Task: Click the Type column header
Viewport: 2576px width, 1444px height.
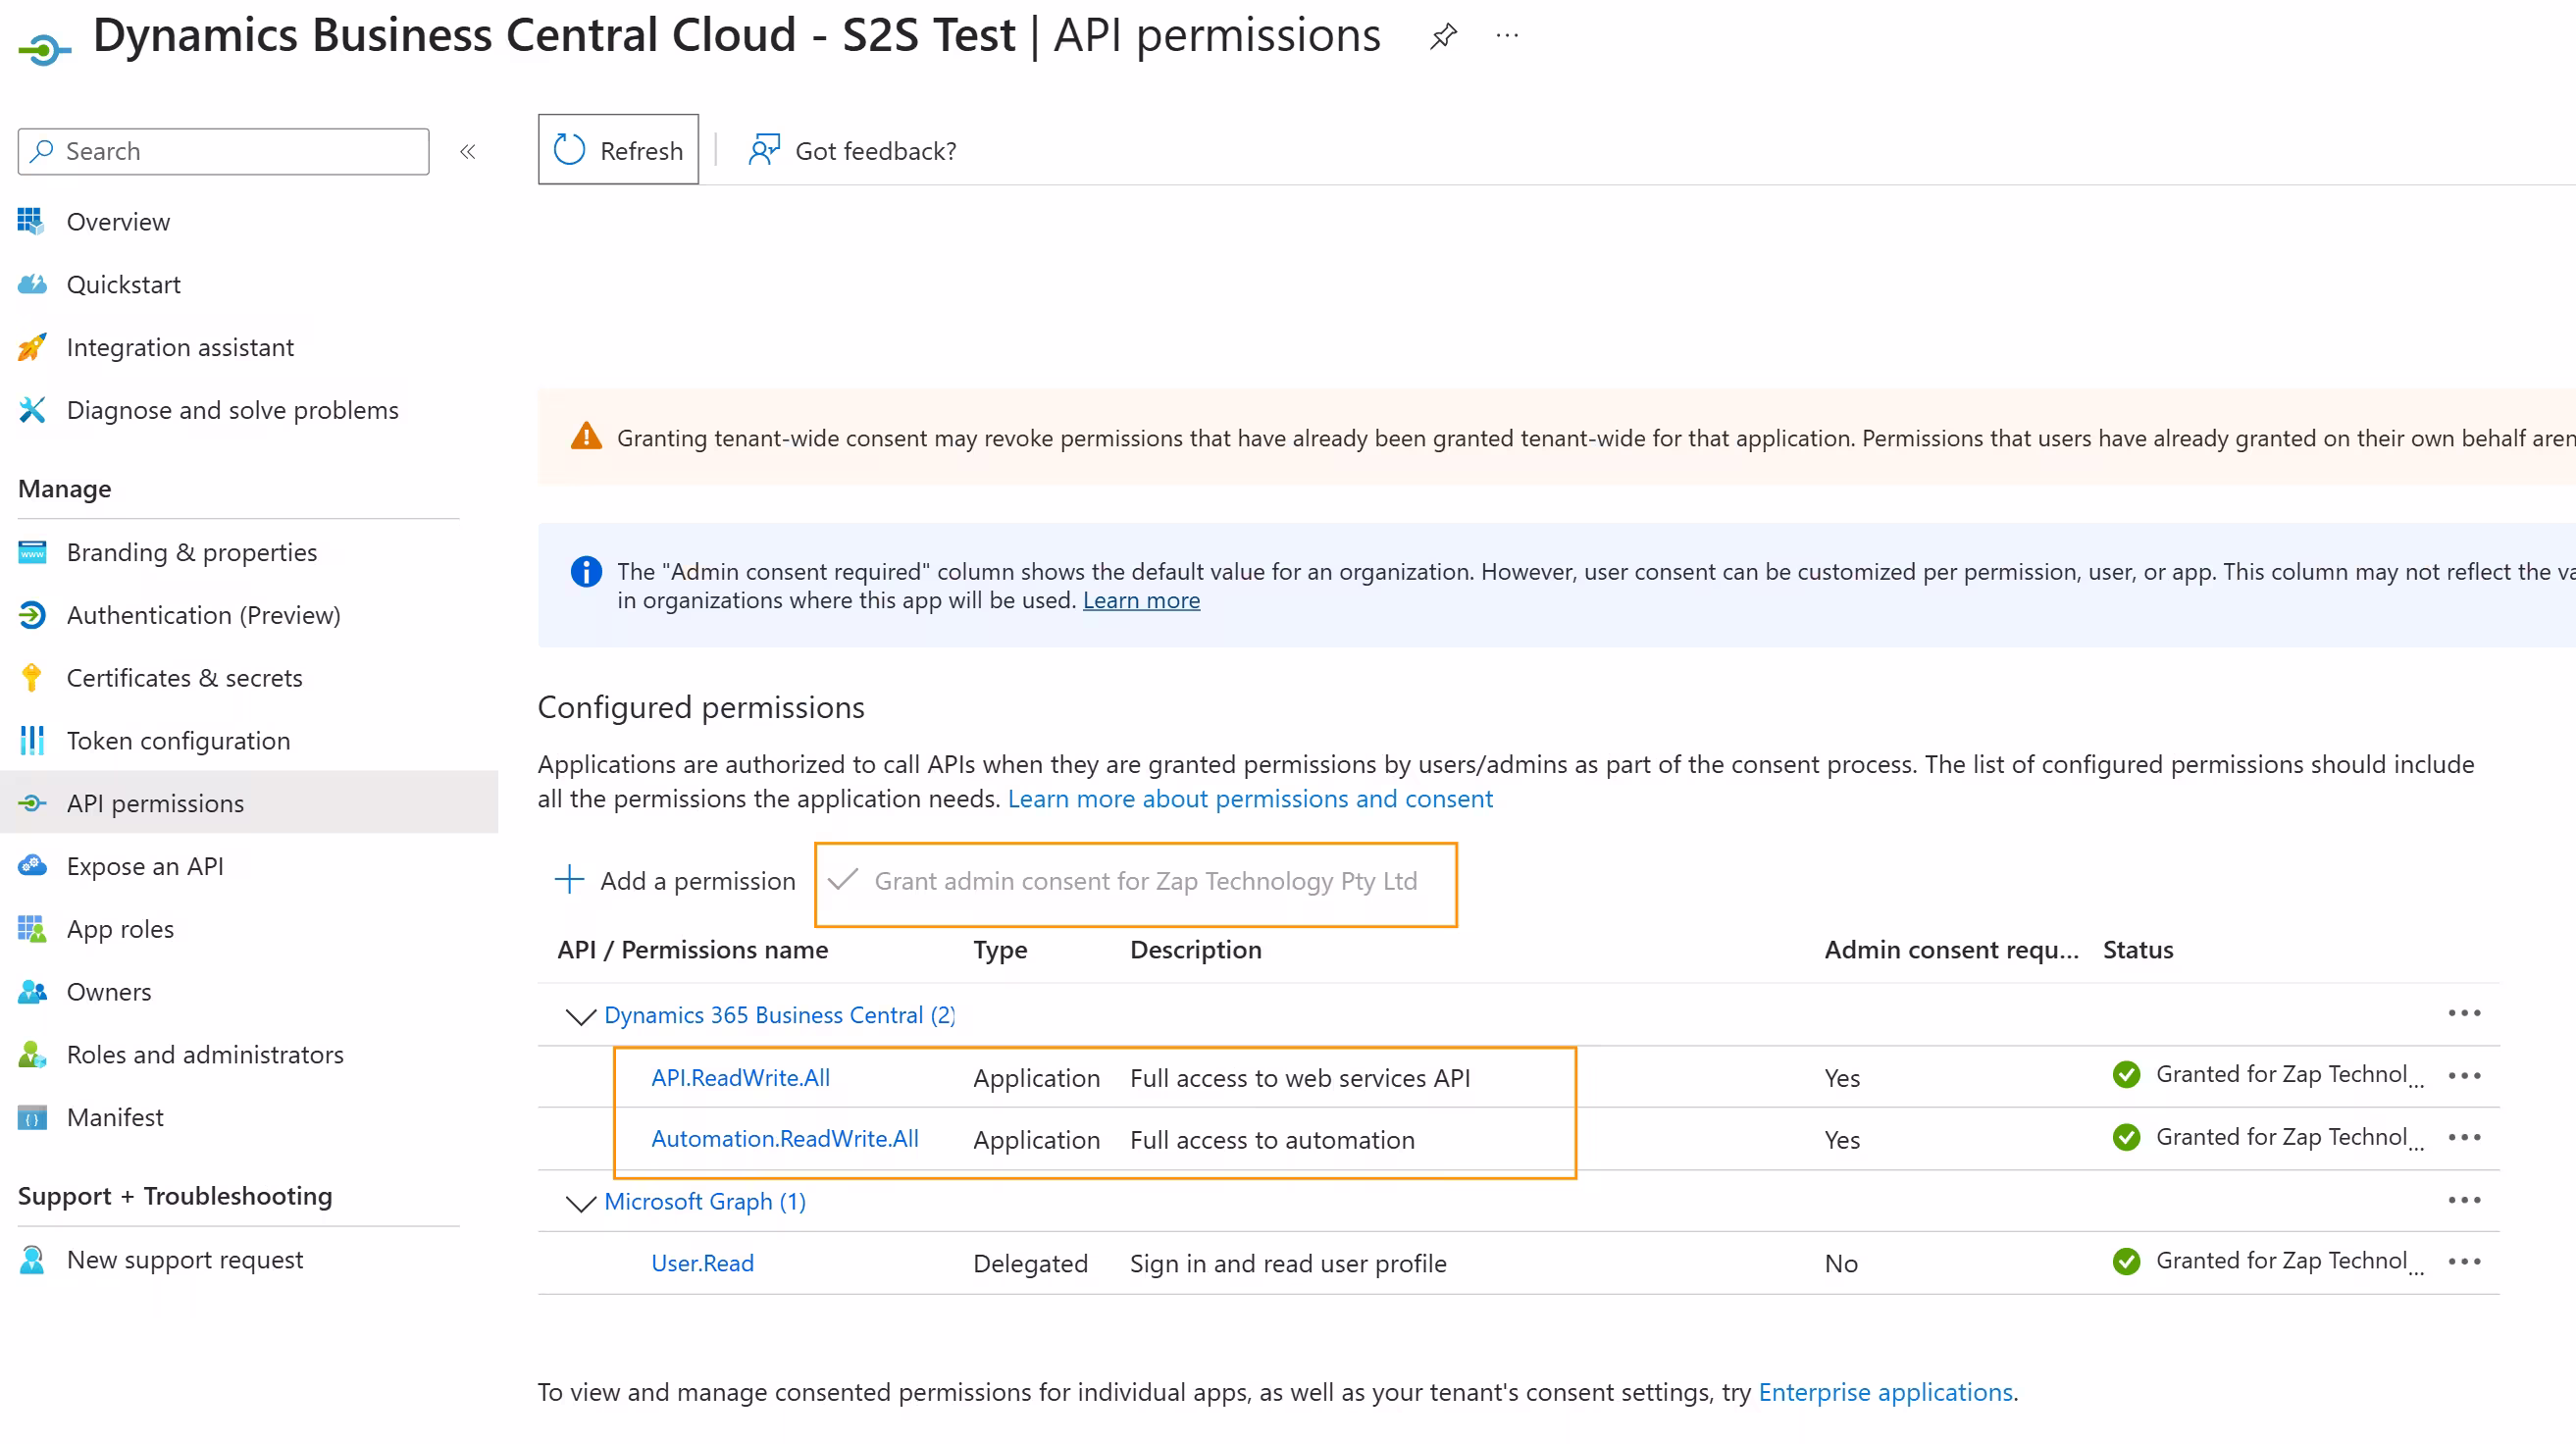Action: pyautogui.click(x=1000, y=950)
